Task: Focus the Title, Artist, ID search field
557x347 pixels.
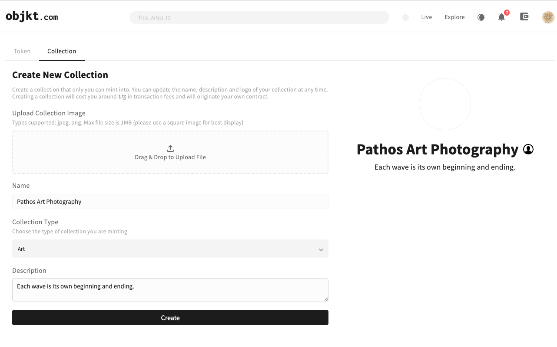Action: coord(259,17)
